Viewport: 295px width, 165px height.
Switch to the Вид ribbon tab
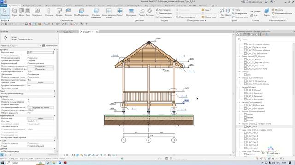click(147, 5)
